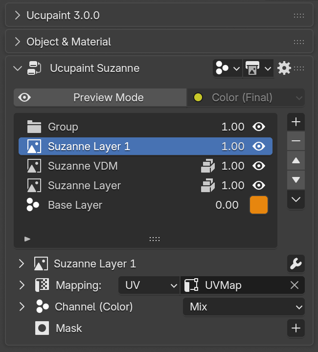
Task: Click the layer list resize grip dots
Action: click(155, 239)
